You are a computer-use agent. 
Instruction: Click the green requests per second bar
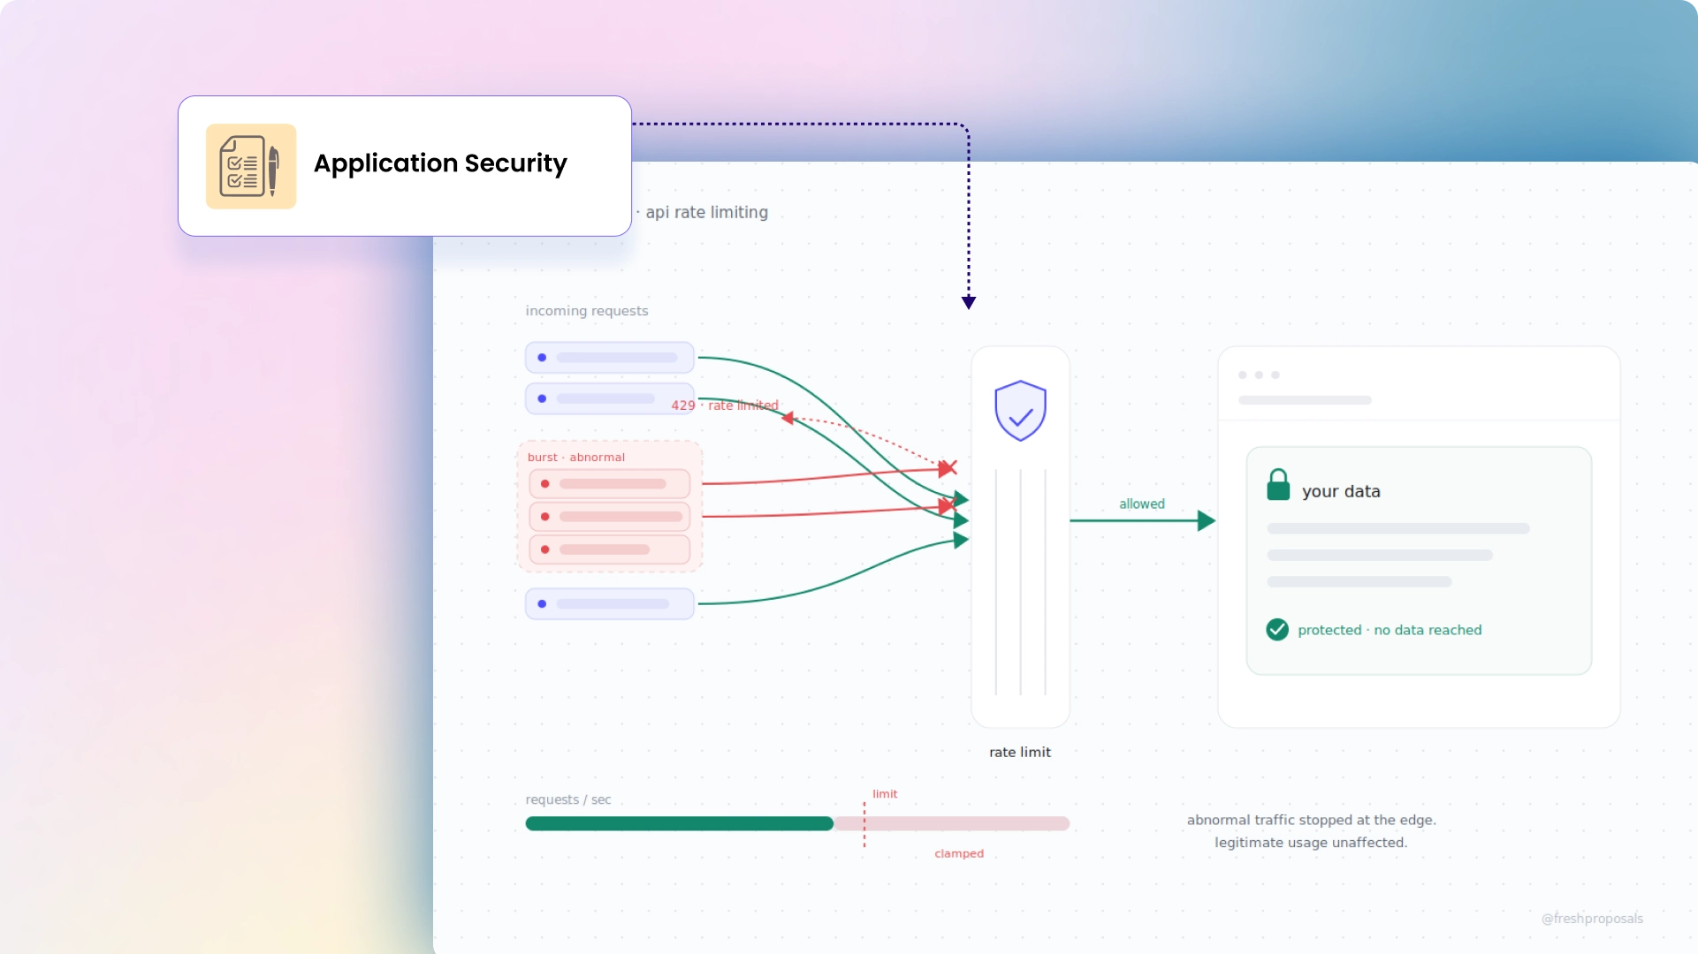coord(679,824)
